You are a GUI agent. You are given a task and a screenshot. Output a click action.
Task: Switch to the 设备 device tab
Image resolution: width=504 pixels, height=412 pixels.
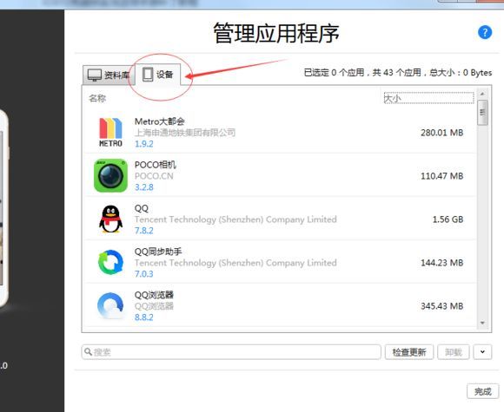pos(157,75)
